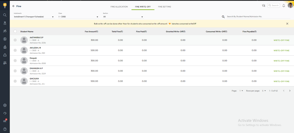294x133 pixels.
Task: Open the notifications bell
Action: click(x=284, y=5)
